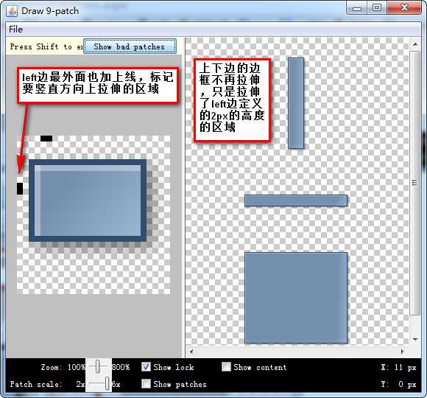Close the Draw 9-patch window
The width and height of the screenshot is (427, 398).
pyautogui.click(x=404, y=8)
